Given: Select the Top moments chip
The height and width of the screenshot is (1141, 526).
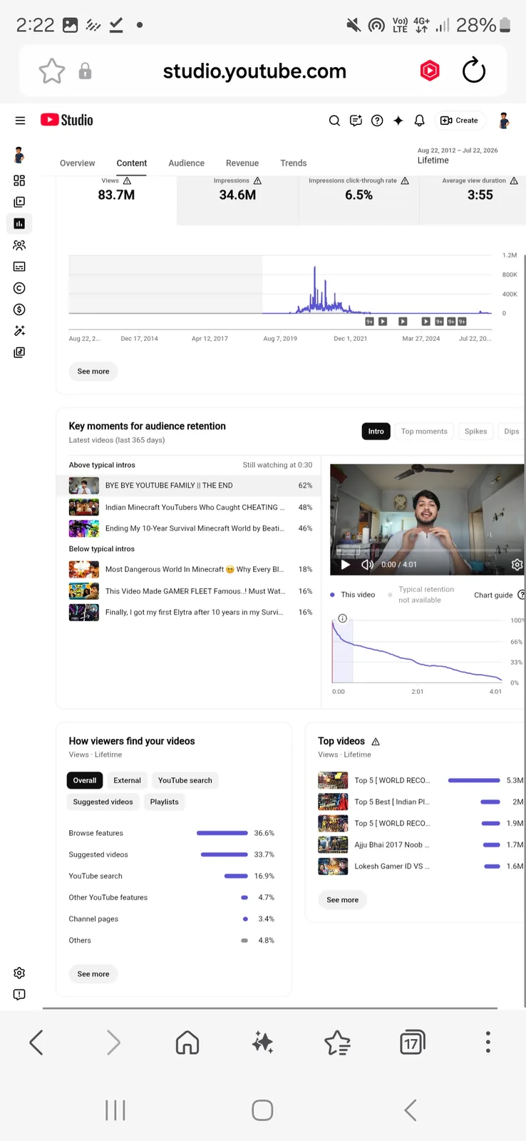Looking at the screenshot, I should coord(424,431).
